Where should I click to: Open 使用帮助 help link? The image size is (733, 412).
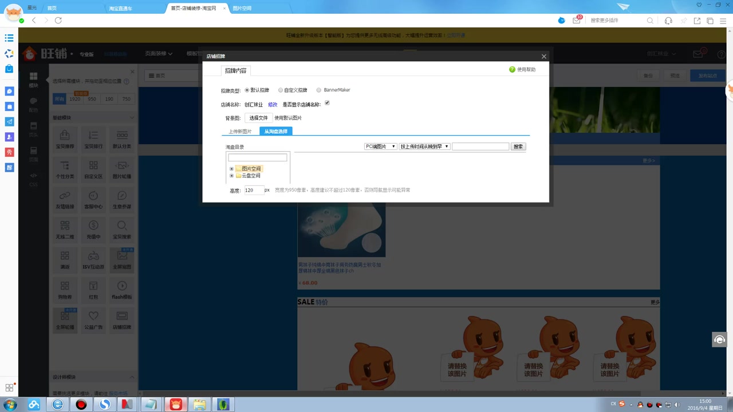pyautogui.click(x=522, y=70)
